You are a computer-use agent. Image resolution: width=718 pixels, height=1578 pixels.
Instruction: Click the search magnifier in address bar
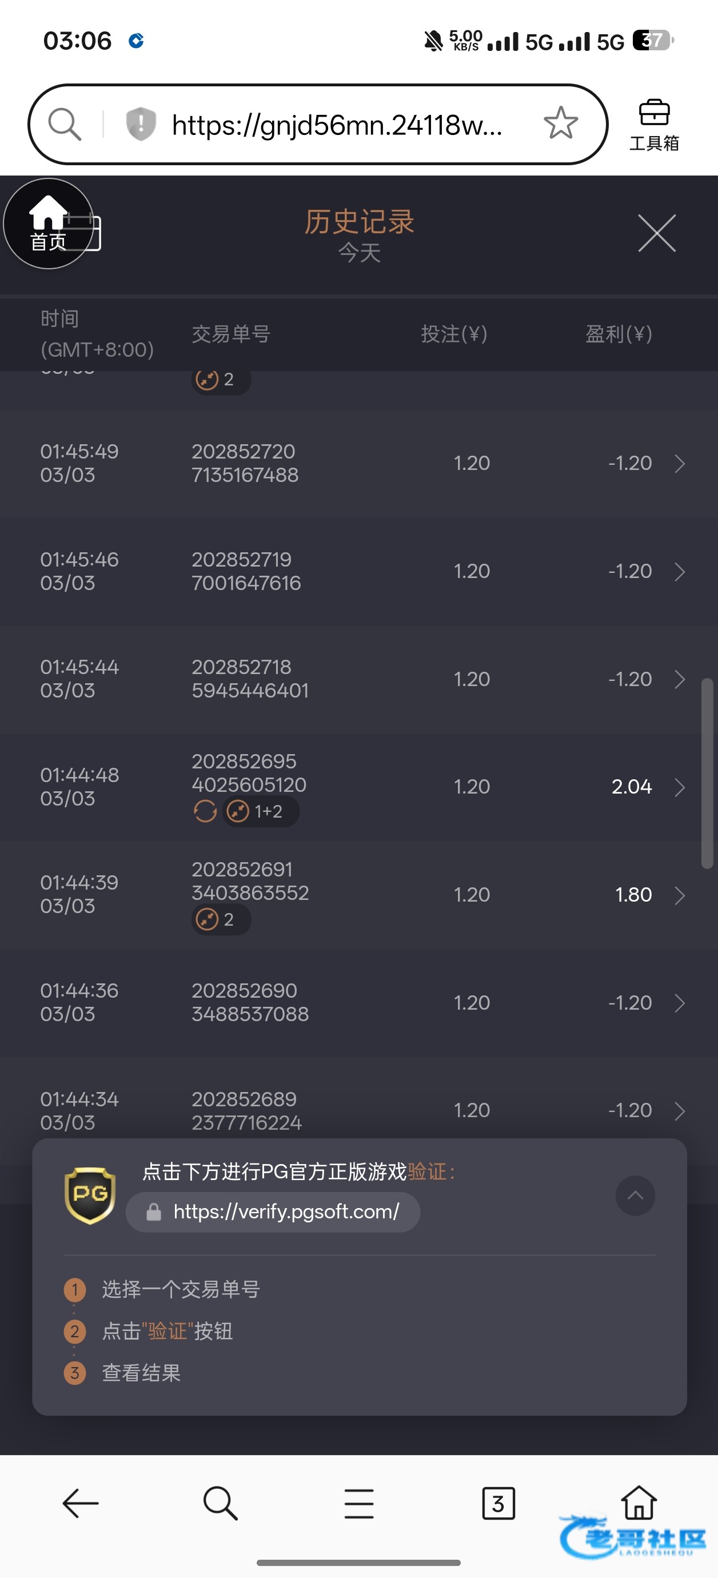click(x=65, y=125)
